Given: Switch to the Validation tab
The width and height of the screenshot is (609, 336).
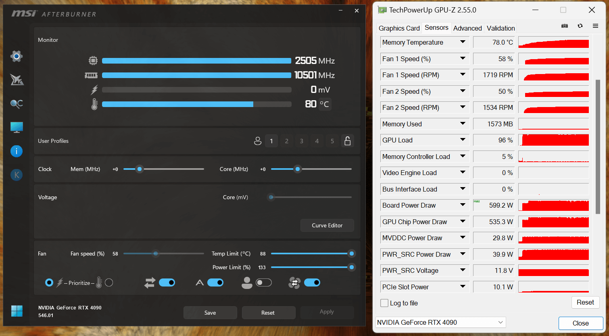Looking at the screenshot, I should (x=501, y=28).
